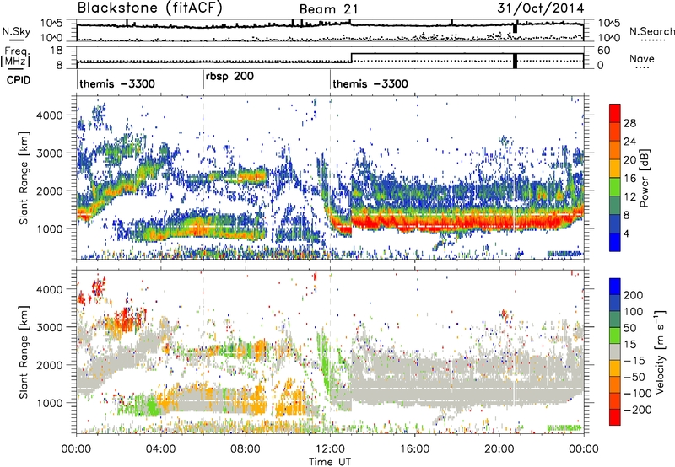Click the "N.Search" legend label

pyautogui.click(x=651, y=31)
